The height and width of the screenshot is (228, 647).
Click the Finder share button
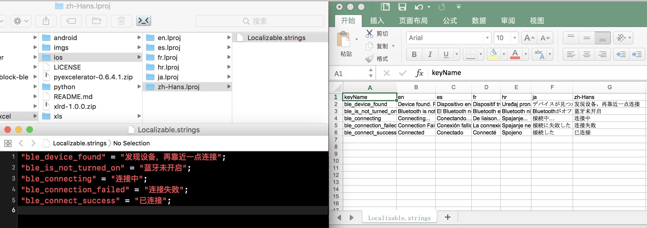point(46,21)
